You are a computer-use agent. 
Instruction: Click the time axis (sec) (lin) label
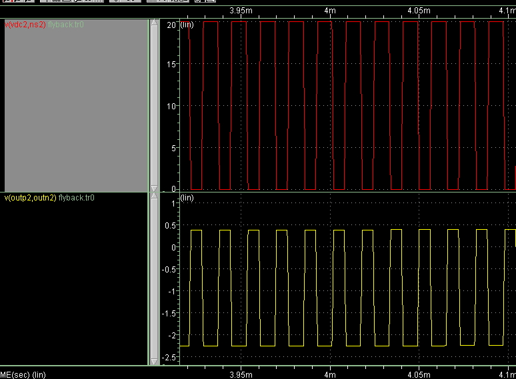pyautogui.click(x=23, y=374)
